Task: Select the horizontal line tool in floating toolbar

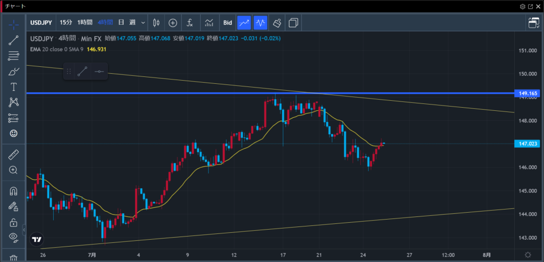Action: tap(99, 72)
